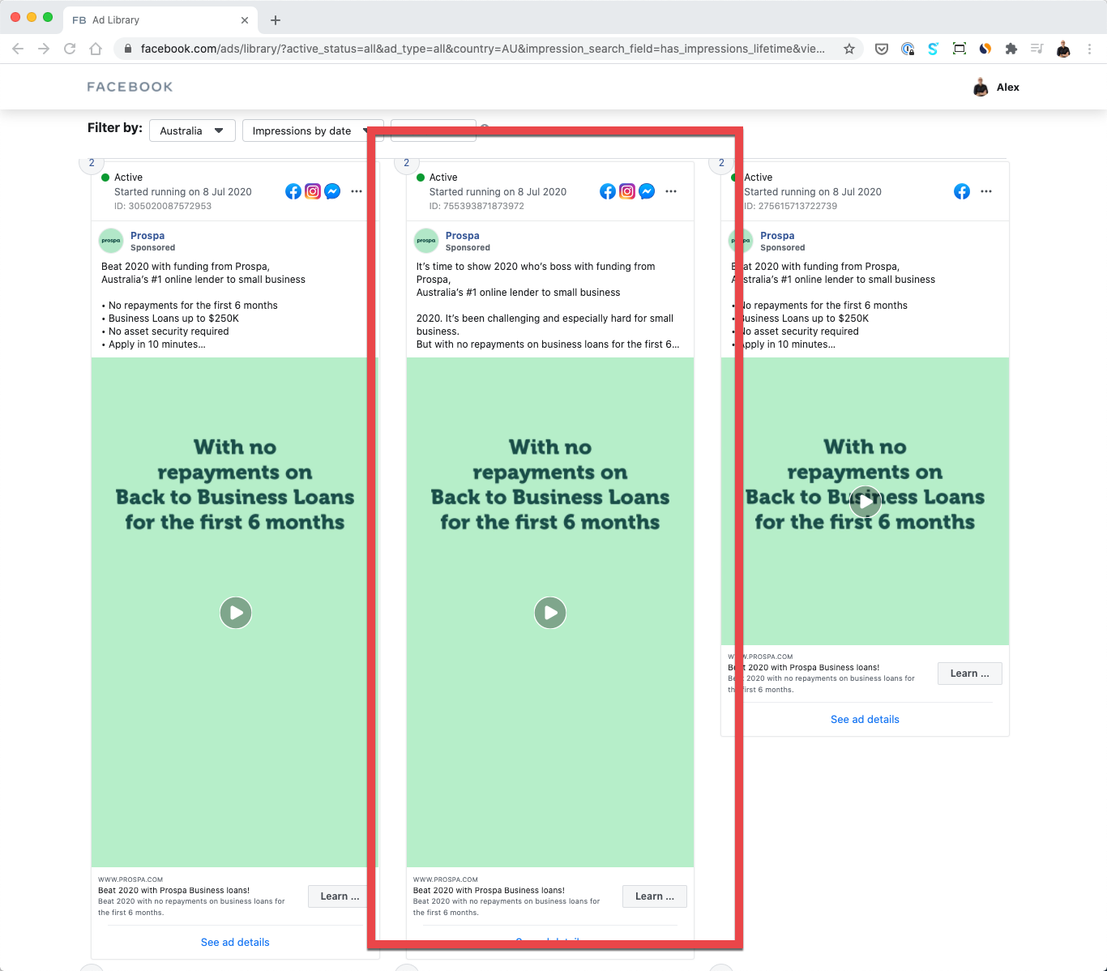The height and width of the screenshot is (971, 1107).
Task: Click Instagram platform icon on ad ID 305020087572953
Action: tap(313, 191)
